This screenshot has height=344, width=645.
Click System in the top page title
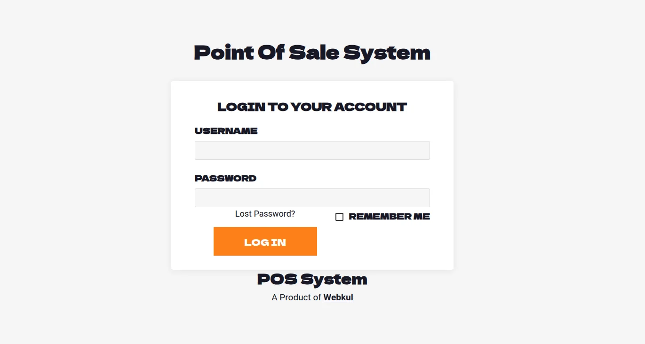coord(387,53)
